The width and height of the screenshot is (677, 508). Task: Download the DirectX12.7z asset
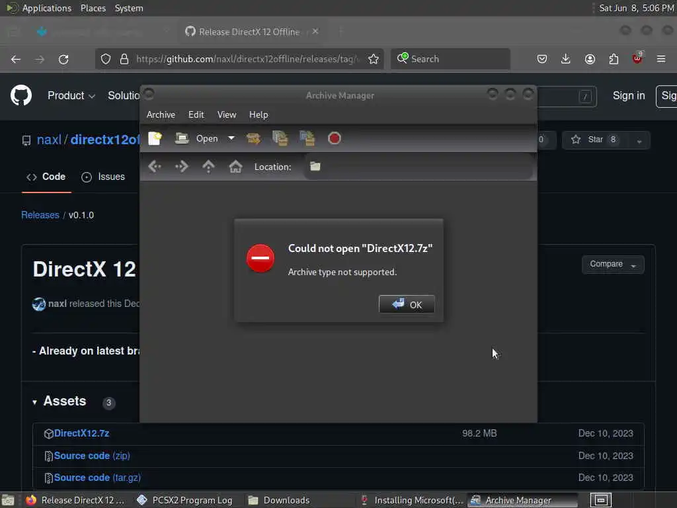point(81,433)
